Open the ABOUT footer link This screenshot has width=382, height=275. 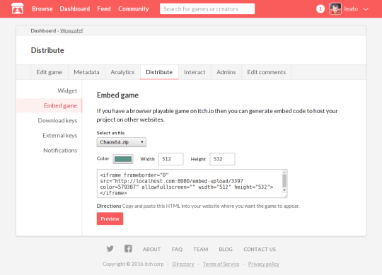(151, 250)
